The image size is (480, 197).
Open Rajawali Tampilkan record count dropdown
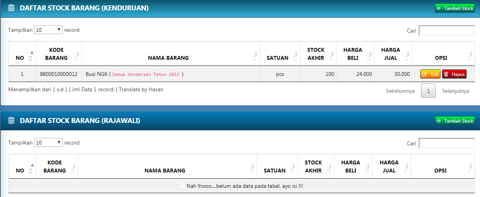pos(48,143)
